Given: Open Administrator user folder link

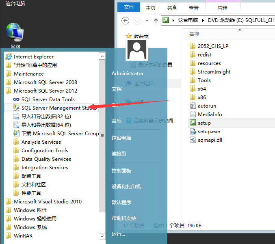Looking at the screenshot, I should tap(128, 73).
